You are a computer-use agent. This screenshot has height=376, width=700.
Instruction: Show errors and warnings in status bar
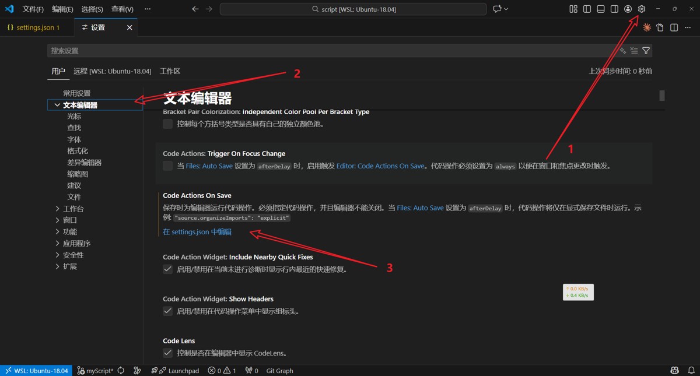[222, 371]
